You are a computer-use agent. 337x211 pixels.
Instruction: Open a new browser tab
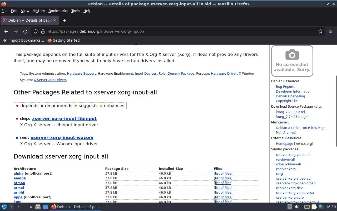pyautogui.click(x=64, y=20)
